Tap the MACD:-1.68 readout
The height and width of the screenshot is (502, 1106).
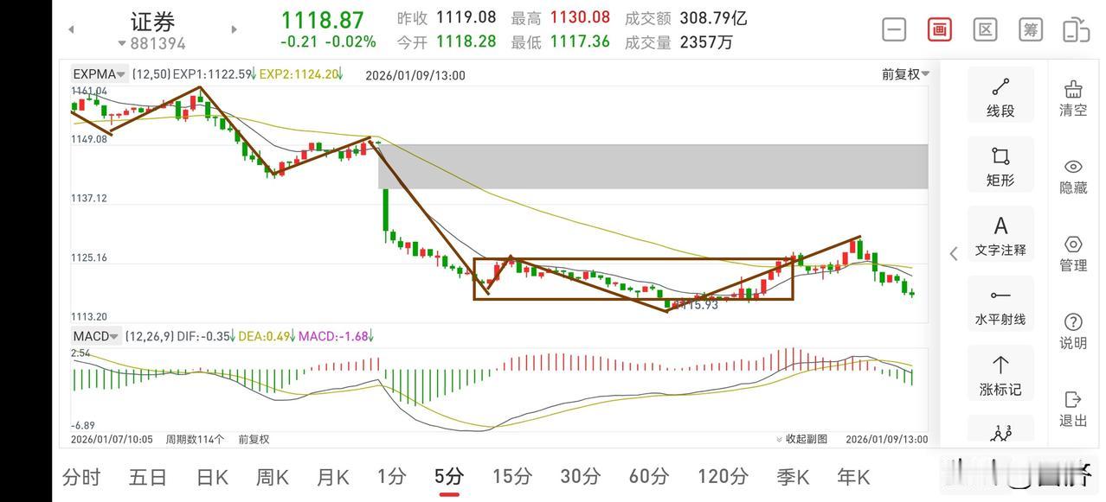334,336
